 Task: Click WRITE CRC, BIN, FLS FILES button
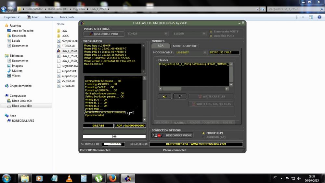pos(212,104)
